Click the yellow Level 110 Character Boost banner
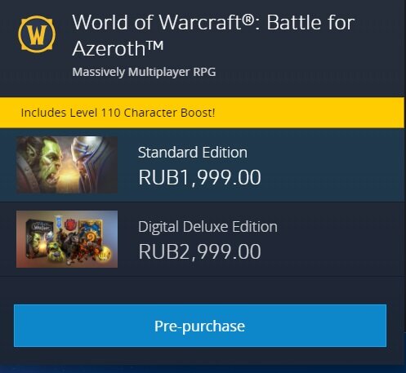The height and width of the screenshot is (373, 406). (x=202, y=113)
